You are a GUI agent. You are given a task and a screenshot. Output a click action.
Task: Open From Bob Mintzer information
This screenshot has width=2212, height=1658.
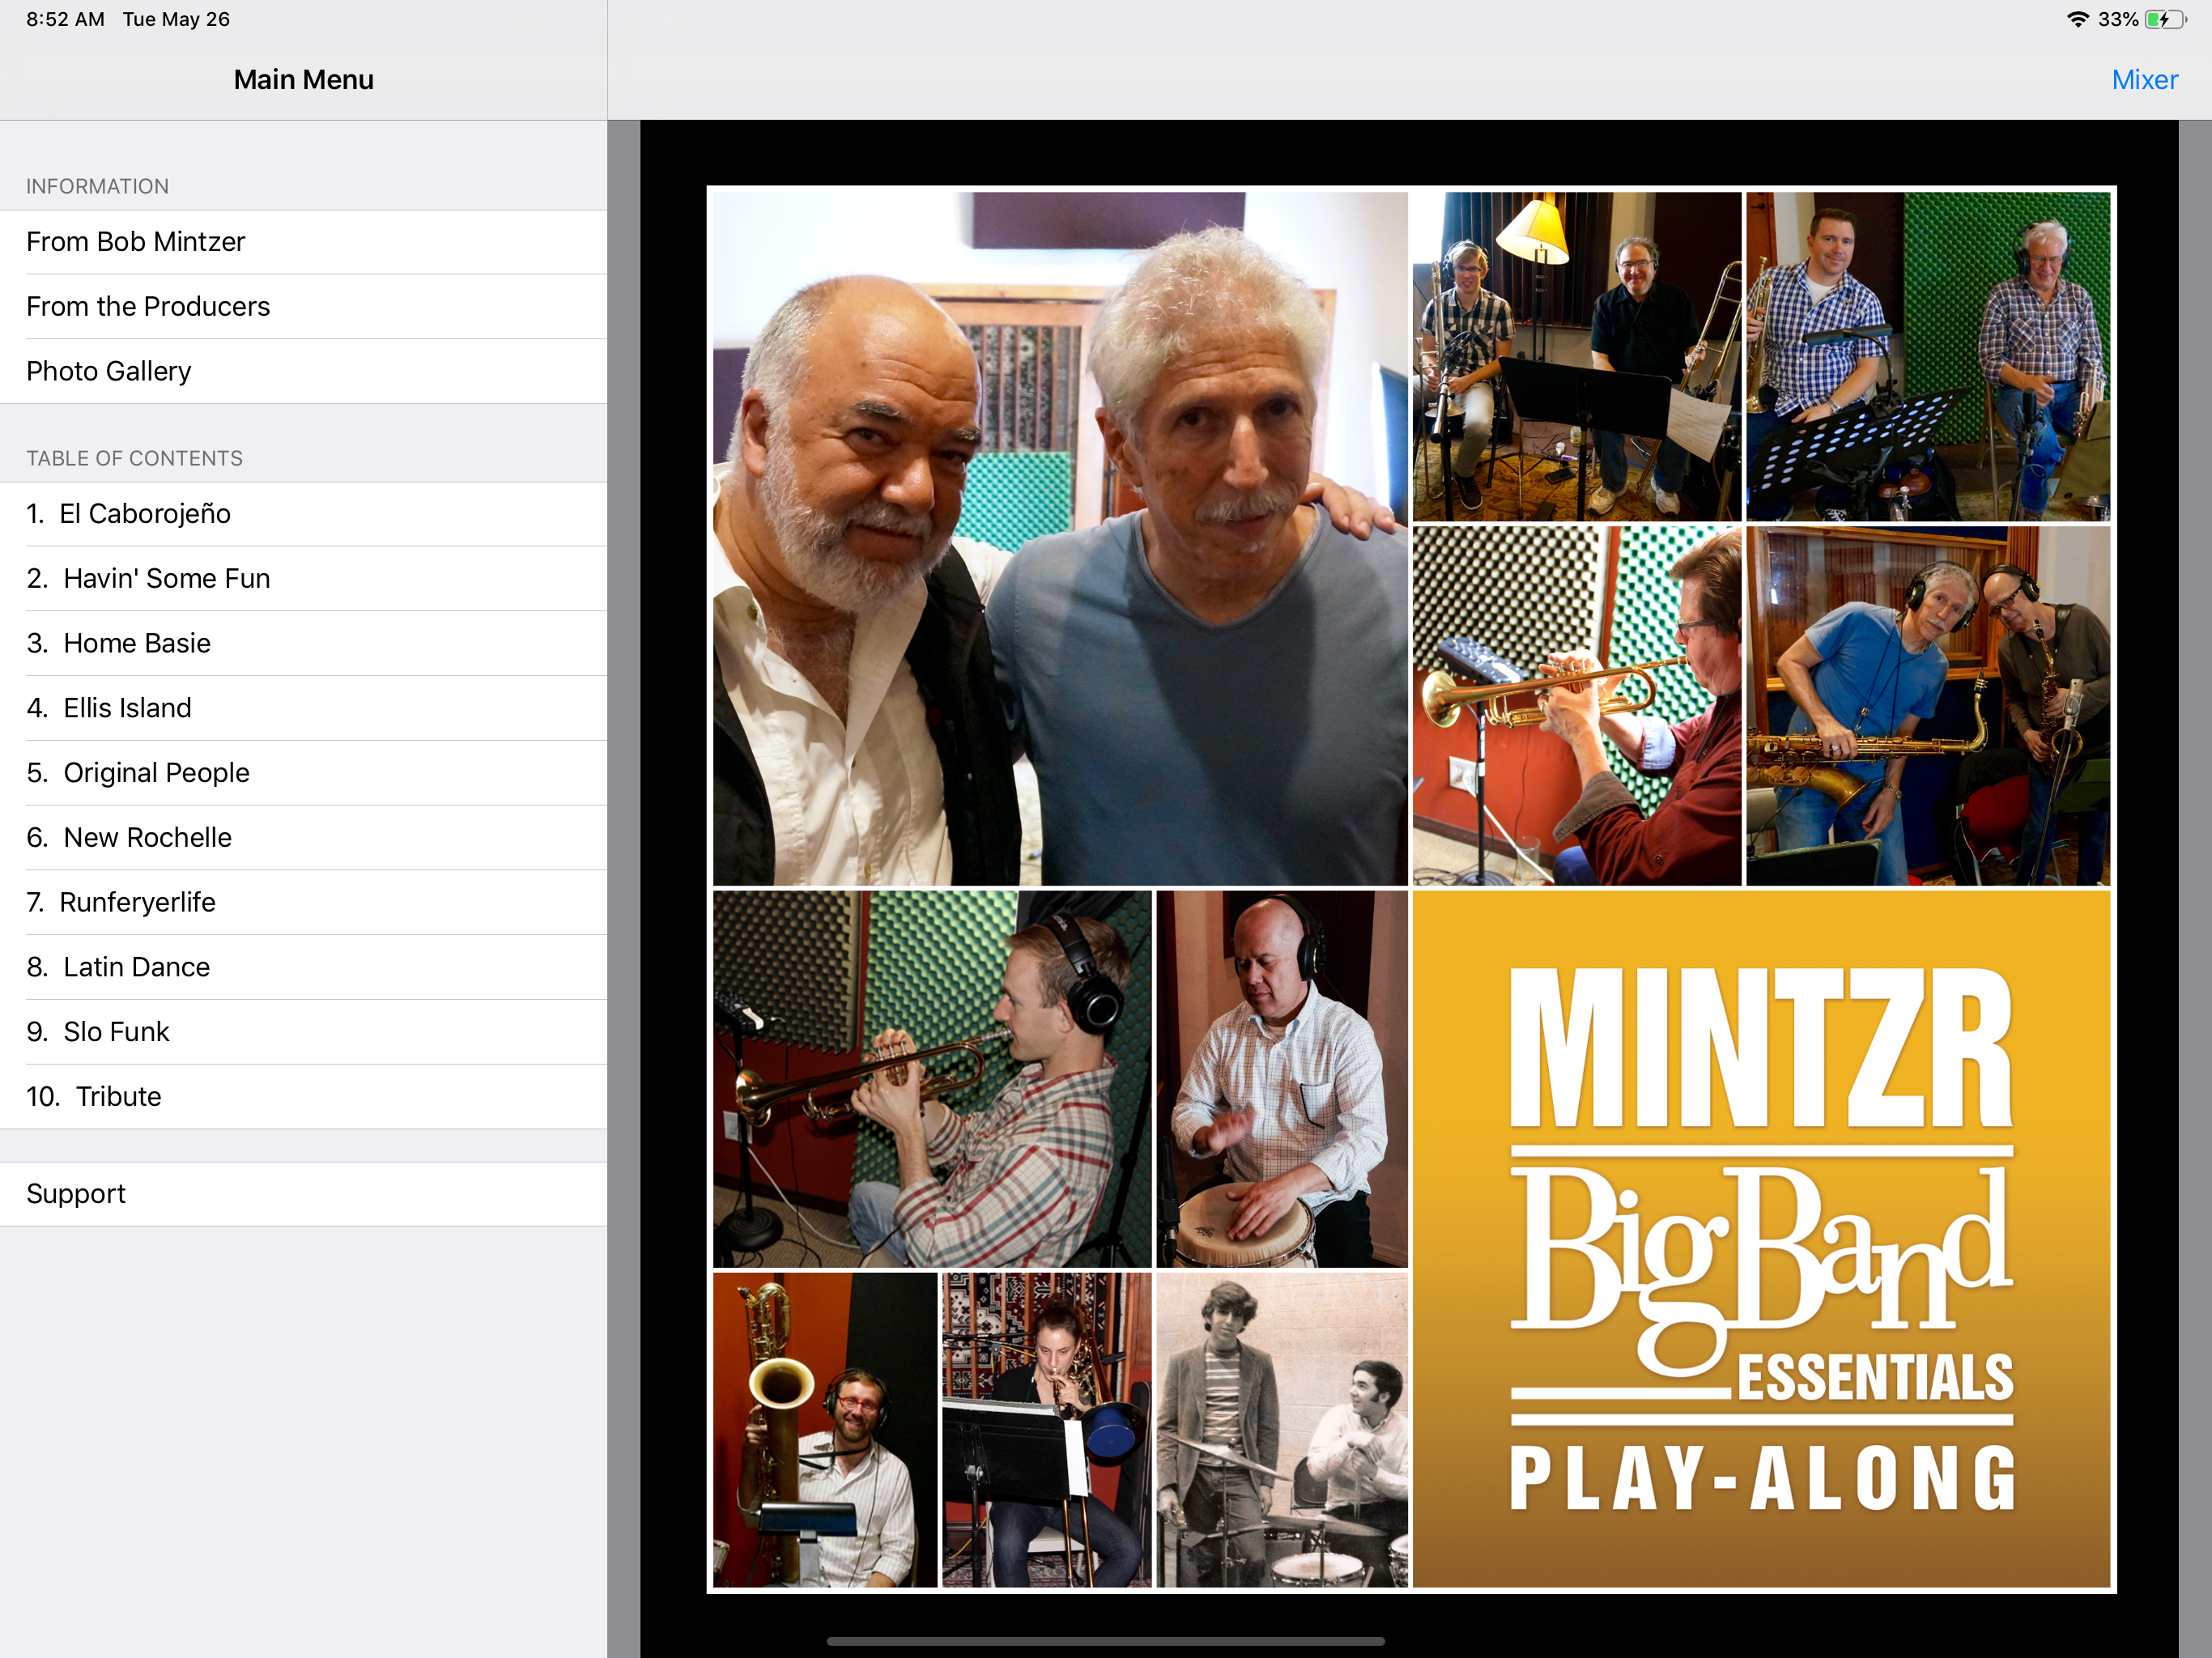point(303,242)
